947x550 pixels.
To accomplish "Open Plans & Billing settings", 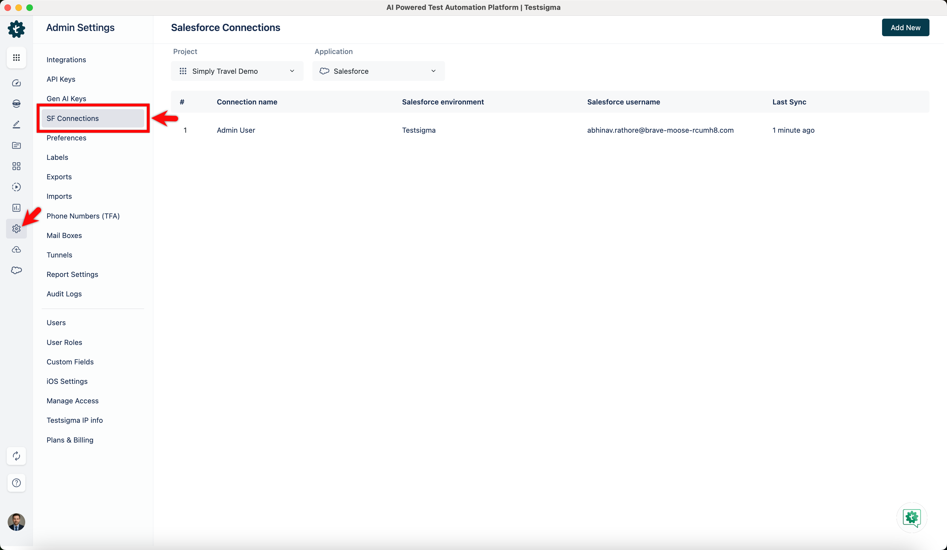I will coord(70,440).
